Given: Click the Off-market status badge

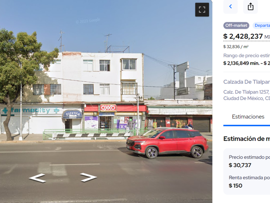Looking at the screenshot, I should [236, 25].
